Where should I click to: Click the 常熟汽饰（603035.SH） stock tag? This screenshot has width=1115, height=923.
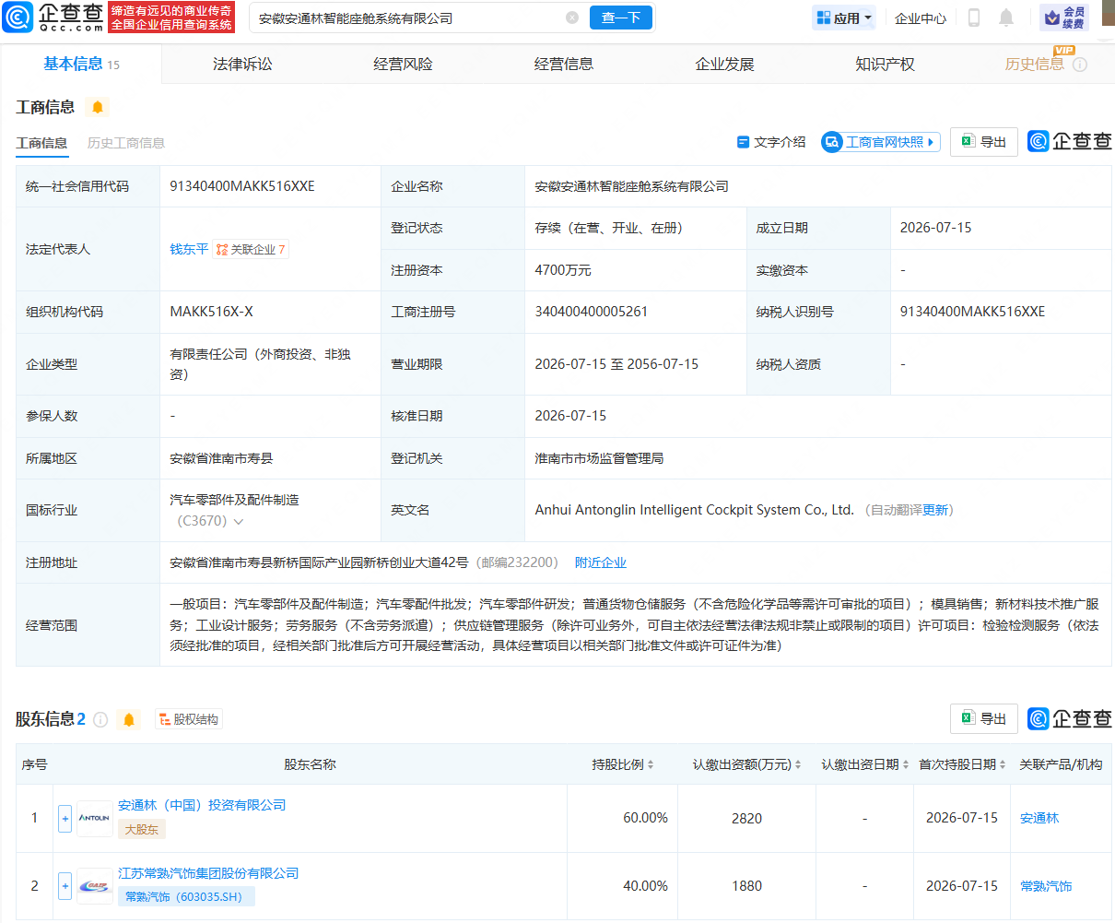click(x=186, y=896)
